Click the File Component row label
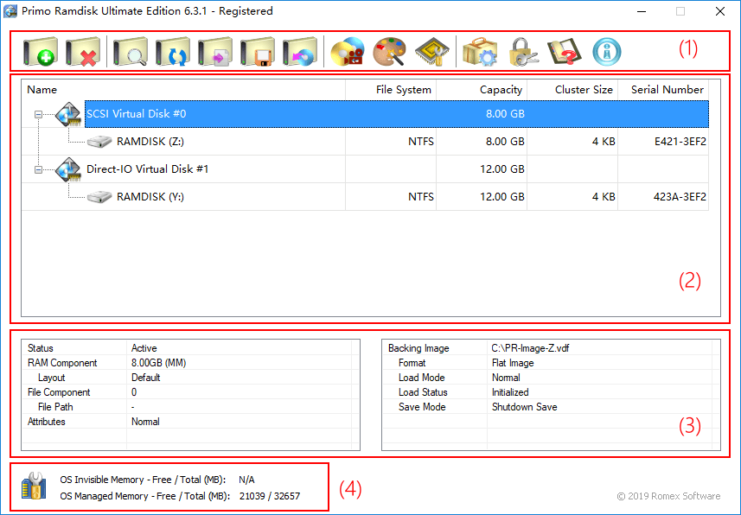 tap(59, 392)
